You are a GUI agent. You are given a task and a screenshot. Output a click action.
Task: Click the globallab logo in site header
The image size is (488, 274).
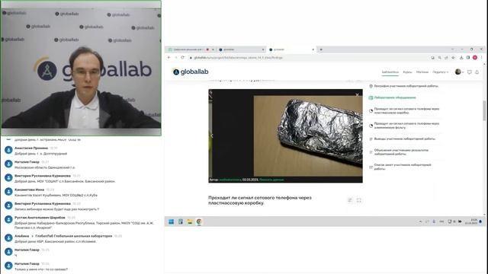[191, 72]
